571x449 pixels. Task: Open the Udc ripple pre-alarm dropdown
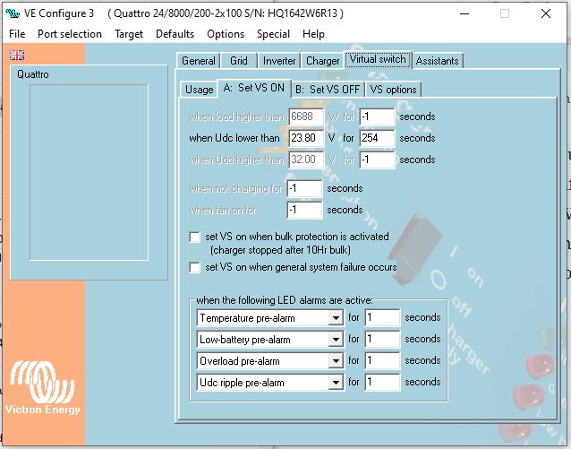(x=336, y=383)
